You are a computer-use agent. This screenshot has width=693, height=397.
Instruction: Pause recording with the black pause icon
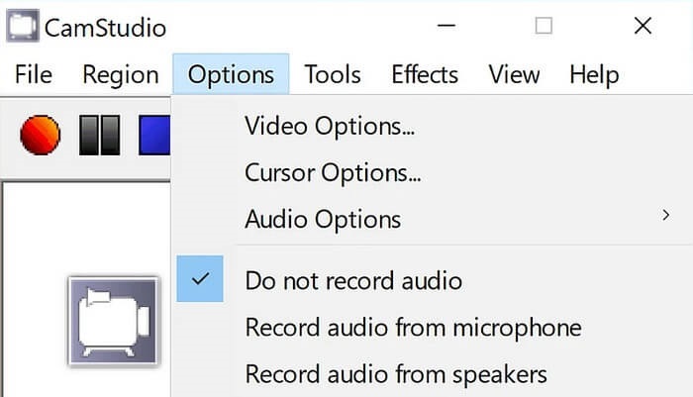99,136
